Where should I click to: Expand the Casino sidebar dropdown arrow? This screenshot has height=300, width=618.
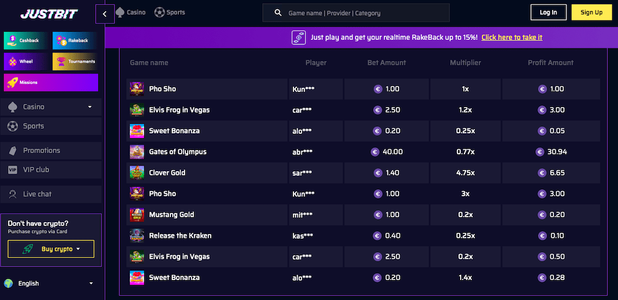[90, 107]
